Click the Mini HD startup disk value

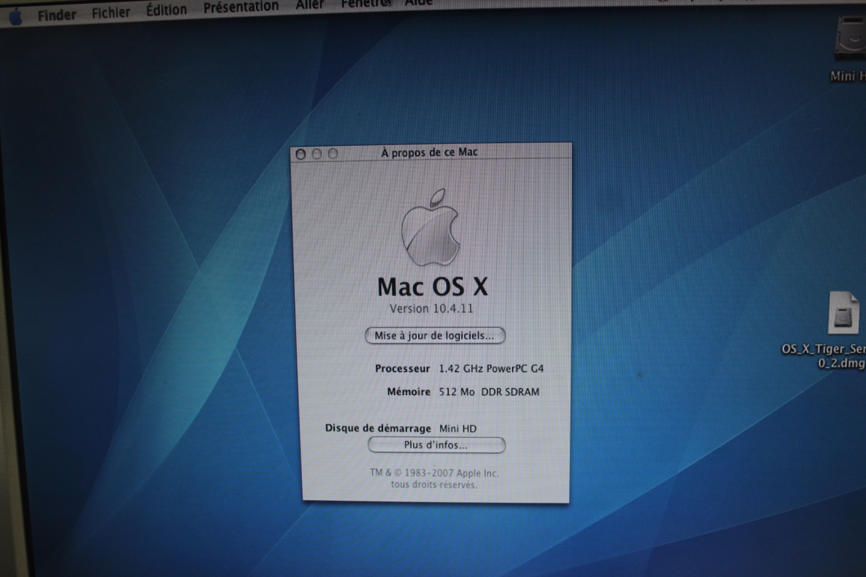pyautogui.click(x=458, y=429)
